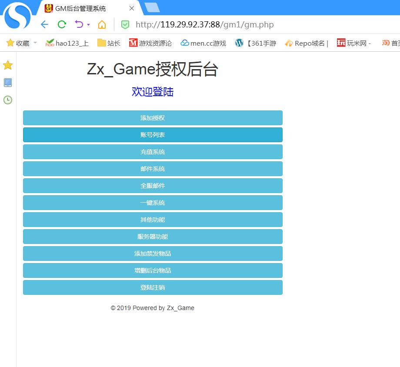Open the hao123 bookmark
Viewport: 400px width, 367px height.
pyautogui.click(x=67, y=43)
